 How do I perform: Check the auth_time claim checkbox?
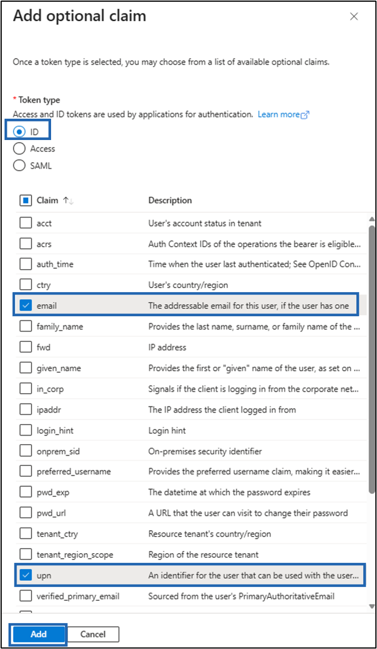(x=26, y=265)
